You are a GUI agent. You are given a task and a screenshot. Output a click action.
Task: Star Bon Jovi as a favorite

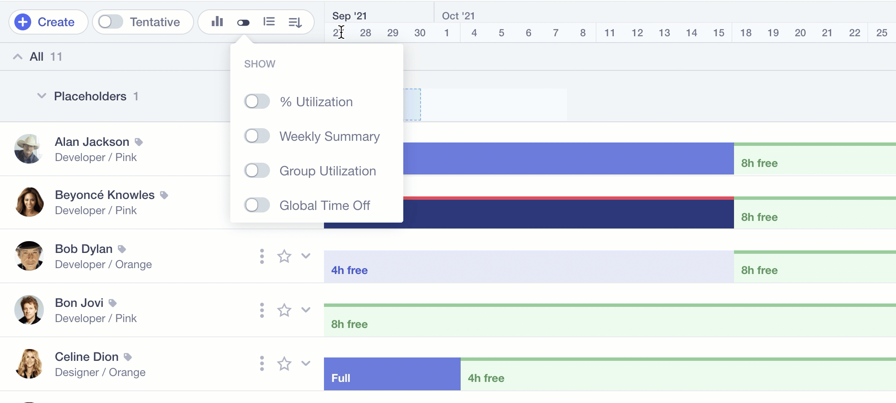point(284,310)
